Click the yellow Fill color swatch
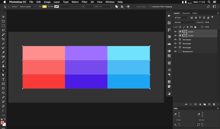The width and height of the screenshot is (220, 129). (x=44, y=6)
